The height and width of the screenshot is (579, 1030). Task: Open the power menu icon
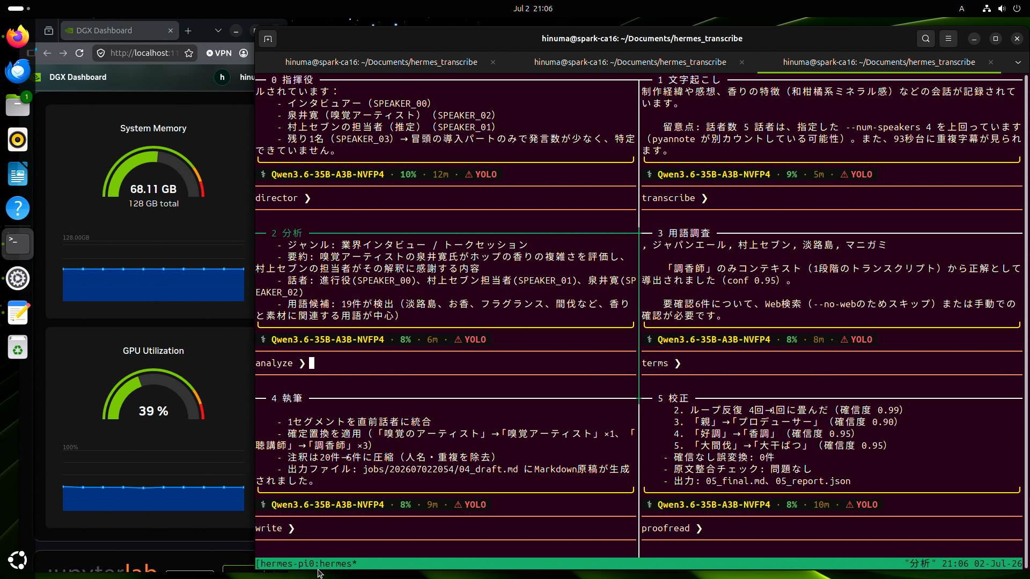[1017, 9]
